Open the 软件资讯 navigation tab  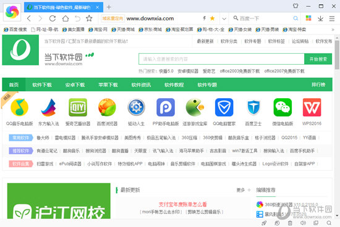[x=141, y=85]
